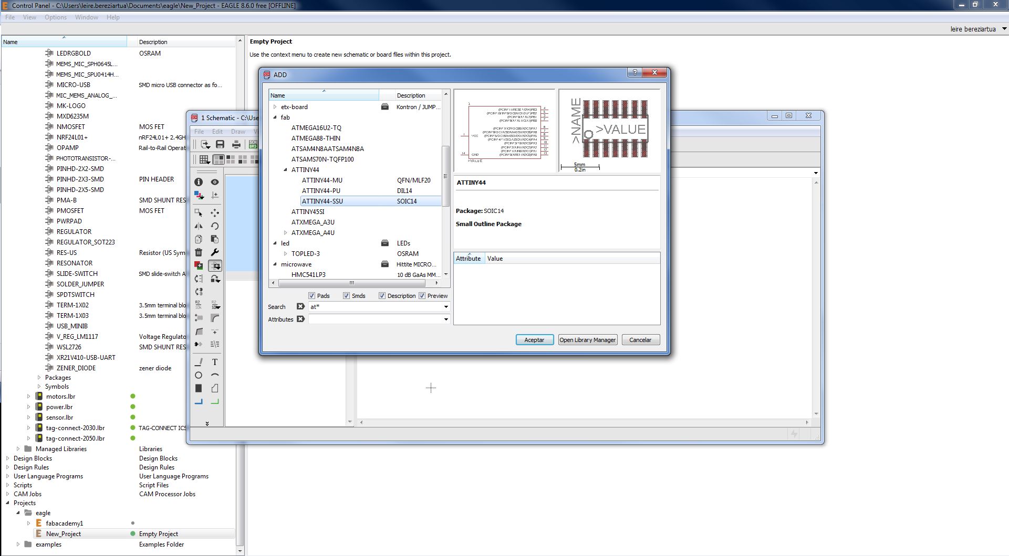Open the View menu
Viewport: 1009px width, 556px height.
(29, 17)
